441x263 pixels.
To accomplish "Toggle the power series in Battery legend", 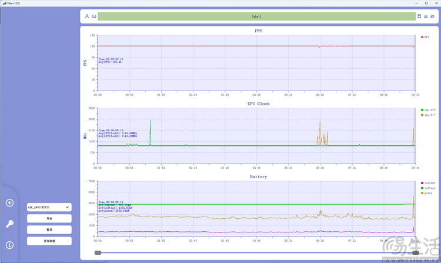I will (x=427, y=192).
